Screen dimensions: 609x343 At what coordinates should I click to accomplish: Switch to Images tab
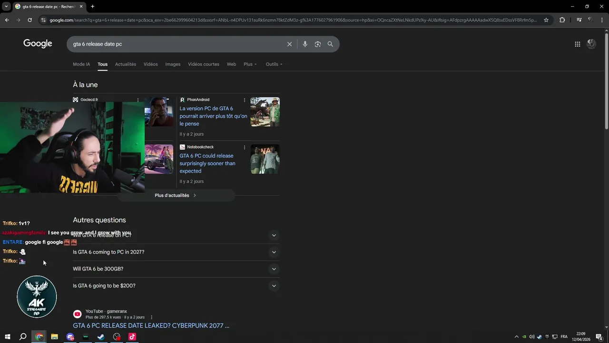click(173, 64)
